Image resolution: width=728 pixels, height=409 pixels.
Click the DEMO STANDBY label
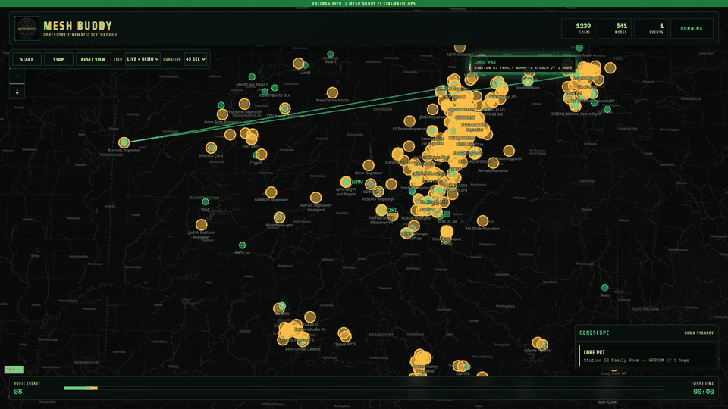click(x=698, y=333)
